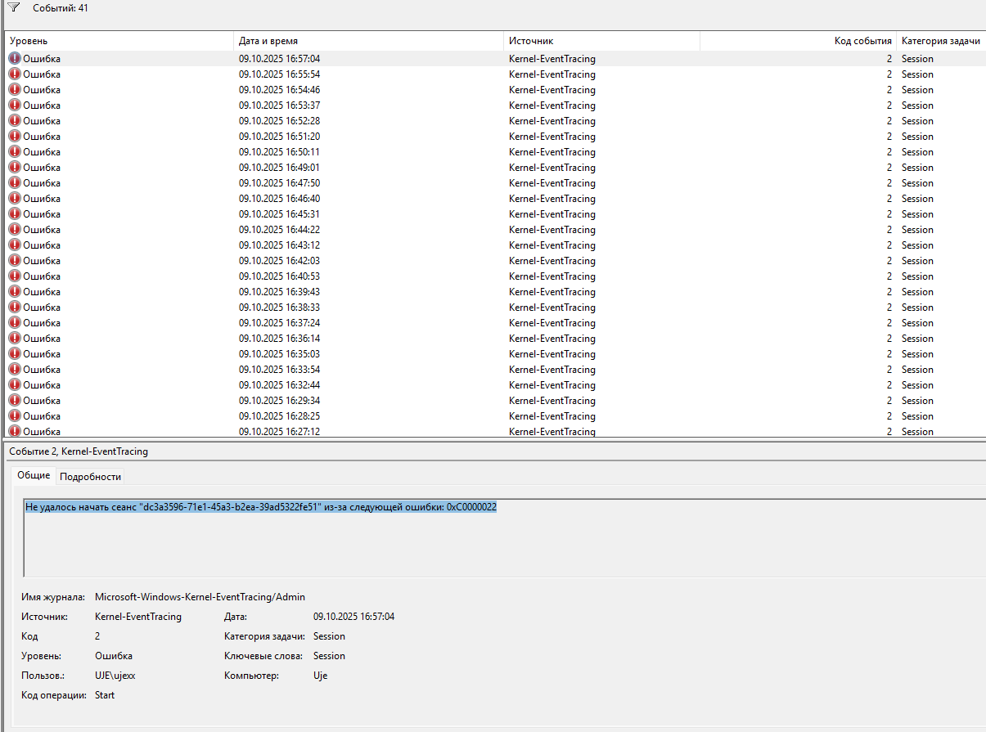Switch to the 'Подробности' tab
This screenshot has height=732, width=986.
pos(91,477)
